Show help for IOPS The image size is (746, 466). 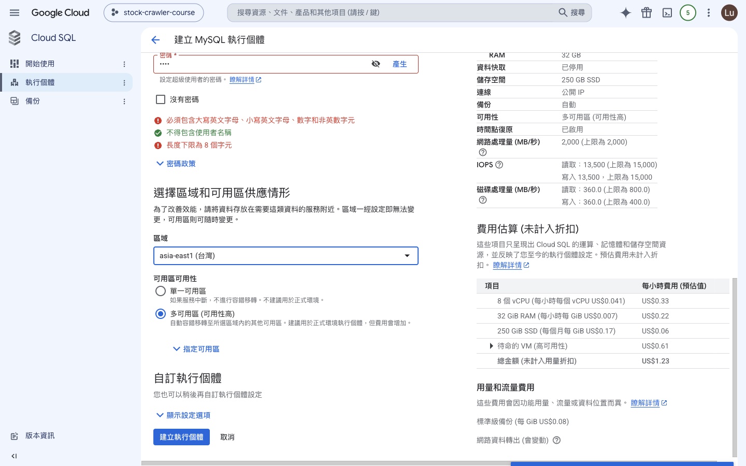click(499, 165)
